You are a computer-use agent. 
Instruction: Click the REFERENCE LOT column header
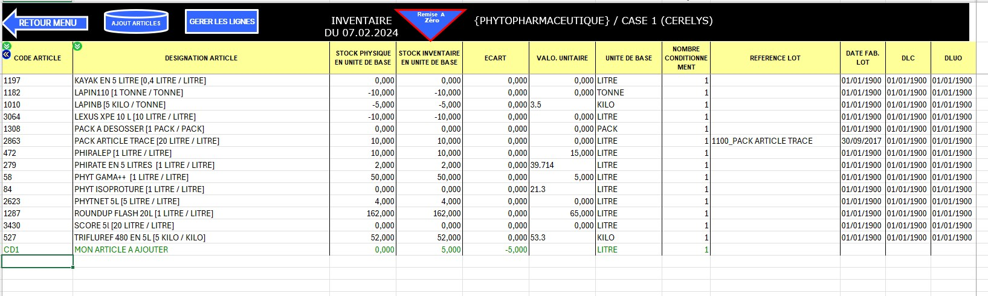coord(775,58)
